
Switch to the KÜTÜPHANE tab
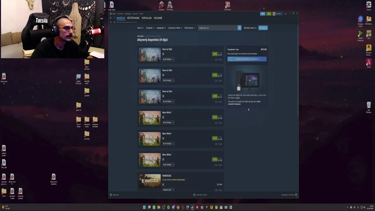(133, 18)
